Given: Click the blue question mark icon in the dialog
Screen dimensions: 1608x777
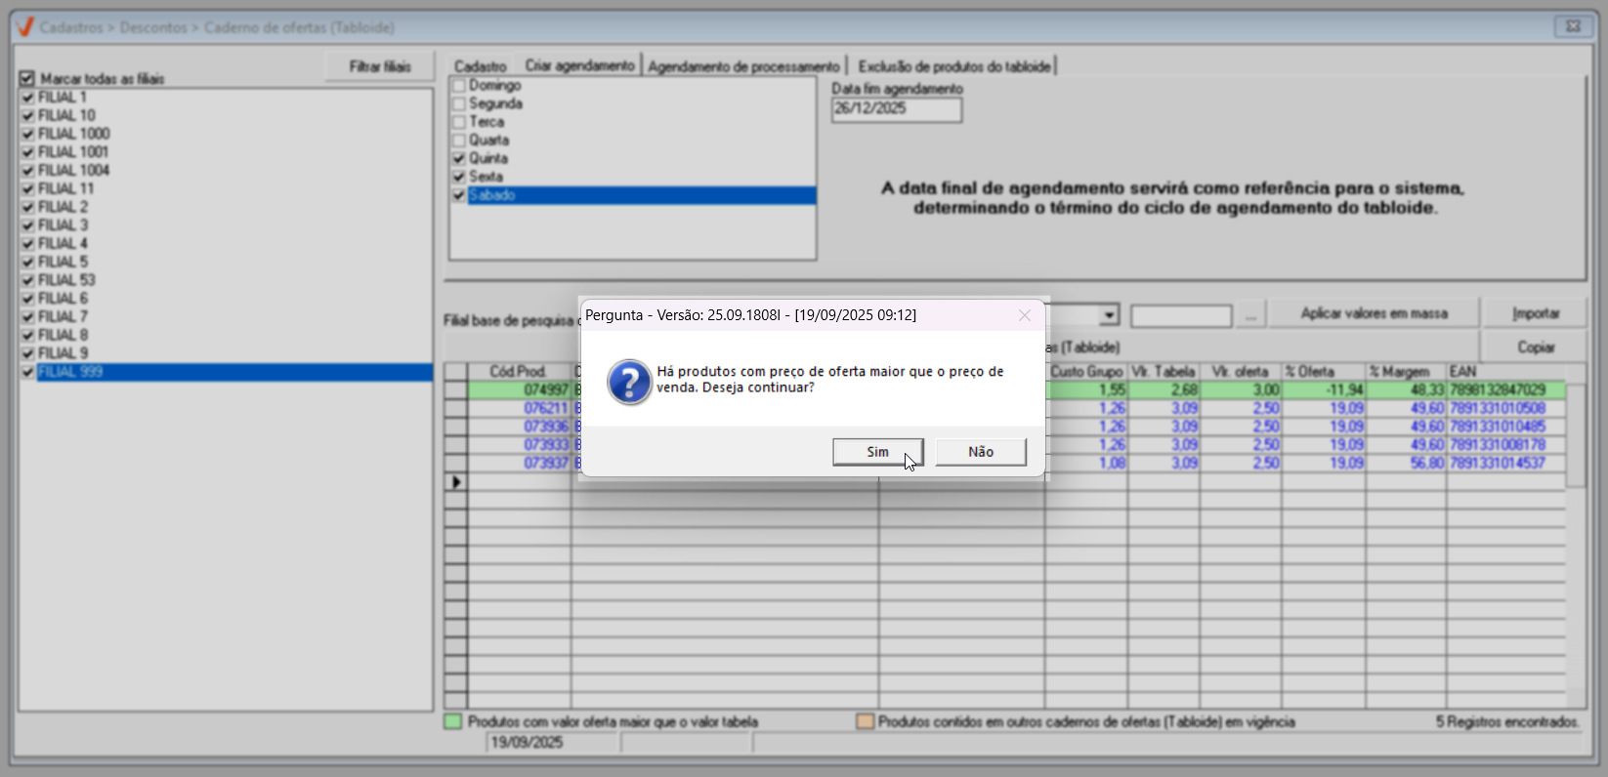Looking at the screenshot, I should [x=629, y=382].
